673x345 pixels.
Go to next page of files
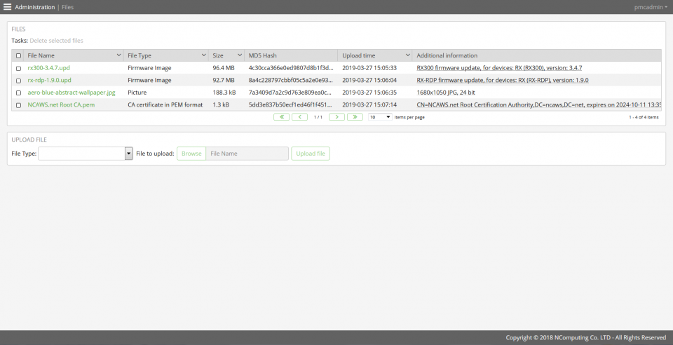coord(336,117)
